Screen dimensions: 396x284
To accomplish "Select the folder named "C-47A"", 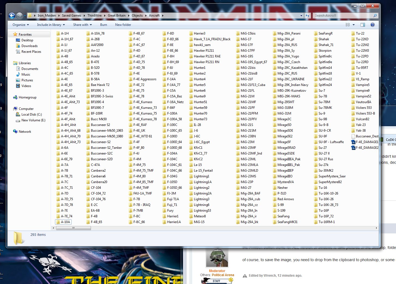I will coord(93,165).
